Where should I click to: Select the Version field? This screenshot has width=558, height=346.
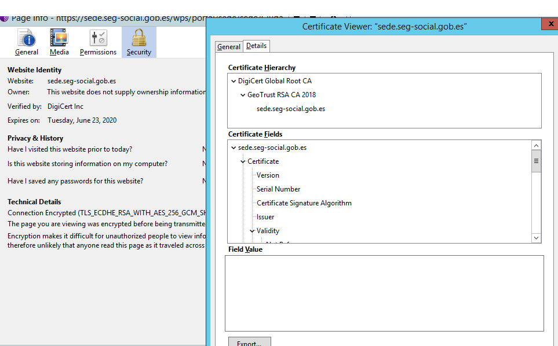(268, 175)
